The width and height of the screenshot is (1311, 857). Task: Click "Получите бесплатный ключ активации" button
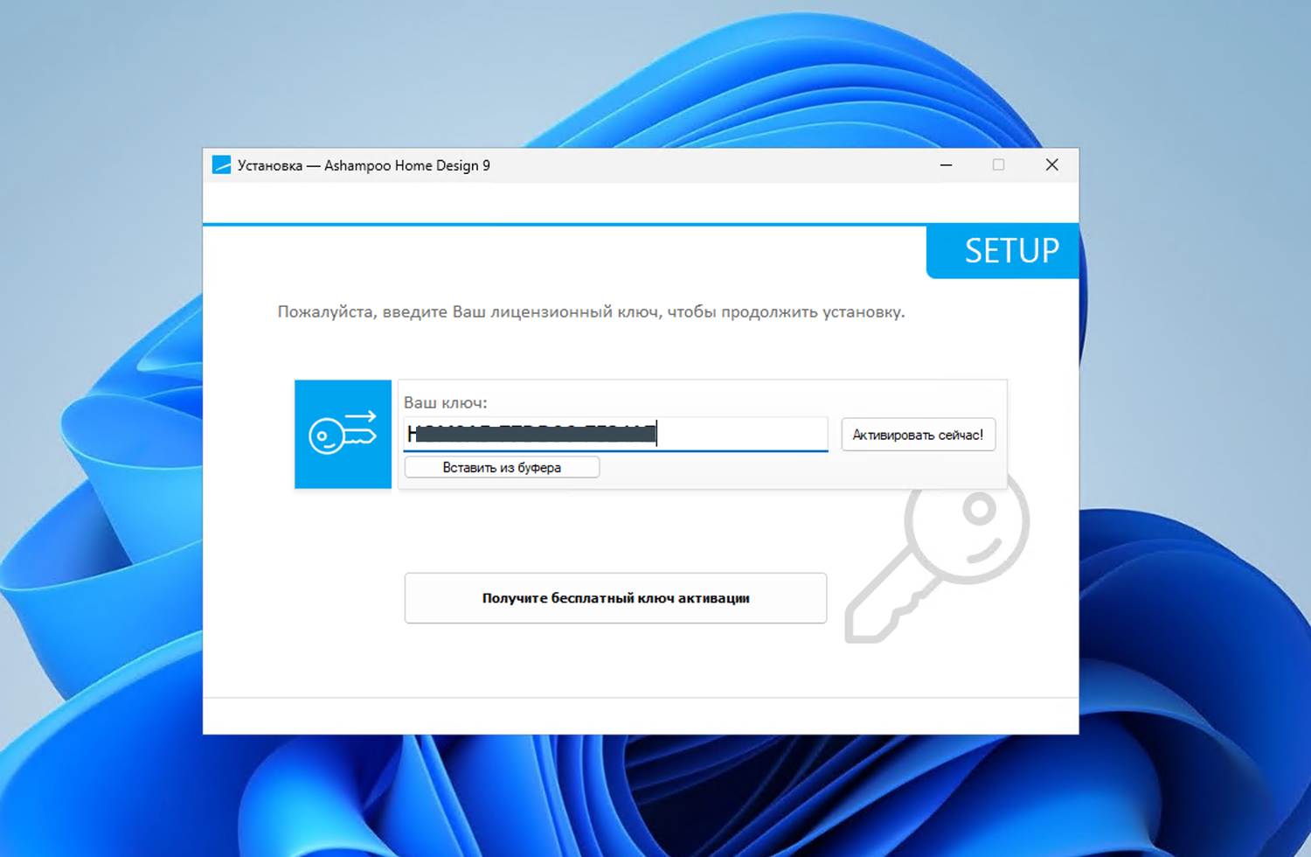pos(615,598)
